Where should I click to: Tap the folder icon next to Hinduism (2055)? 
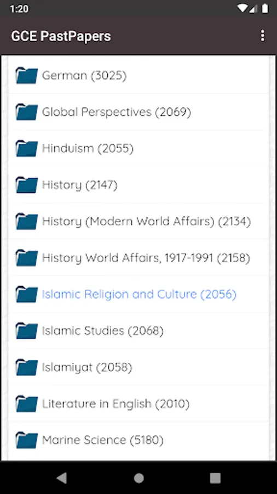point(27,148)
